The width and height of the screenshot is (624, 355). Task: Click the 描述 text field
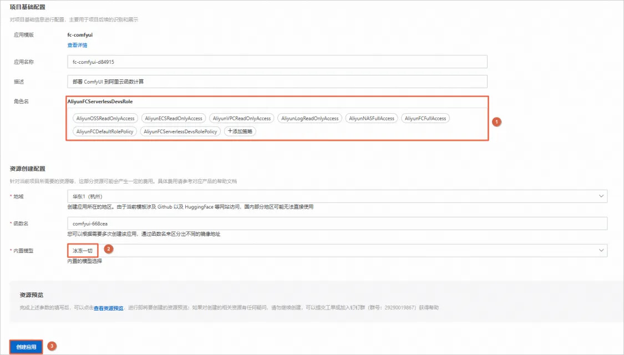coord(277,82)
